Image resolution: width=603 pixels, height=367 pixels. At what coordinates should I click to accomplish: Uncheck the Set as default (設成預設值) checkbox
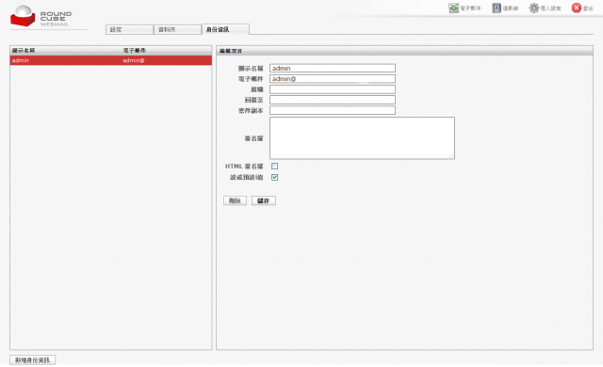pos(274,177)
